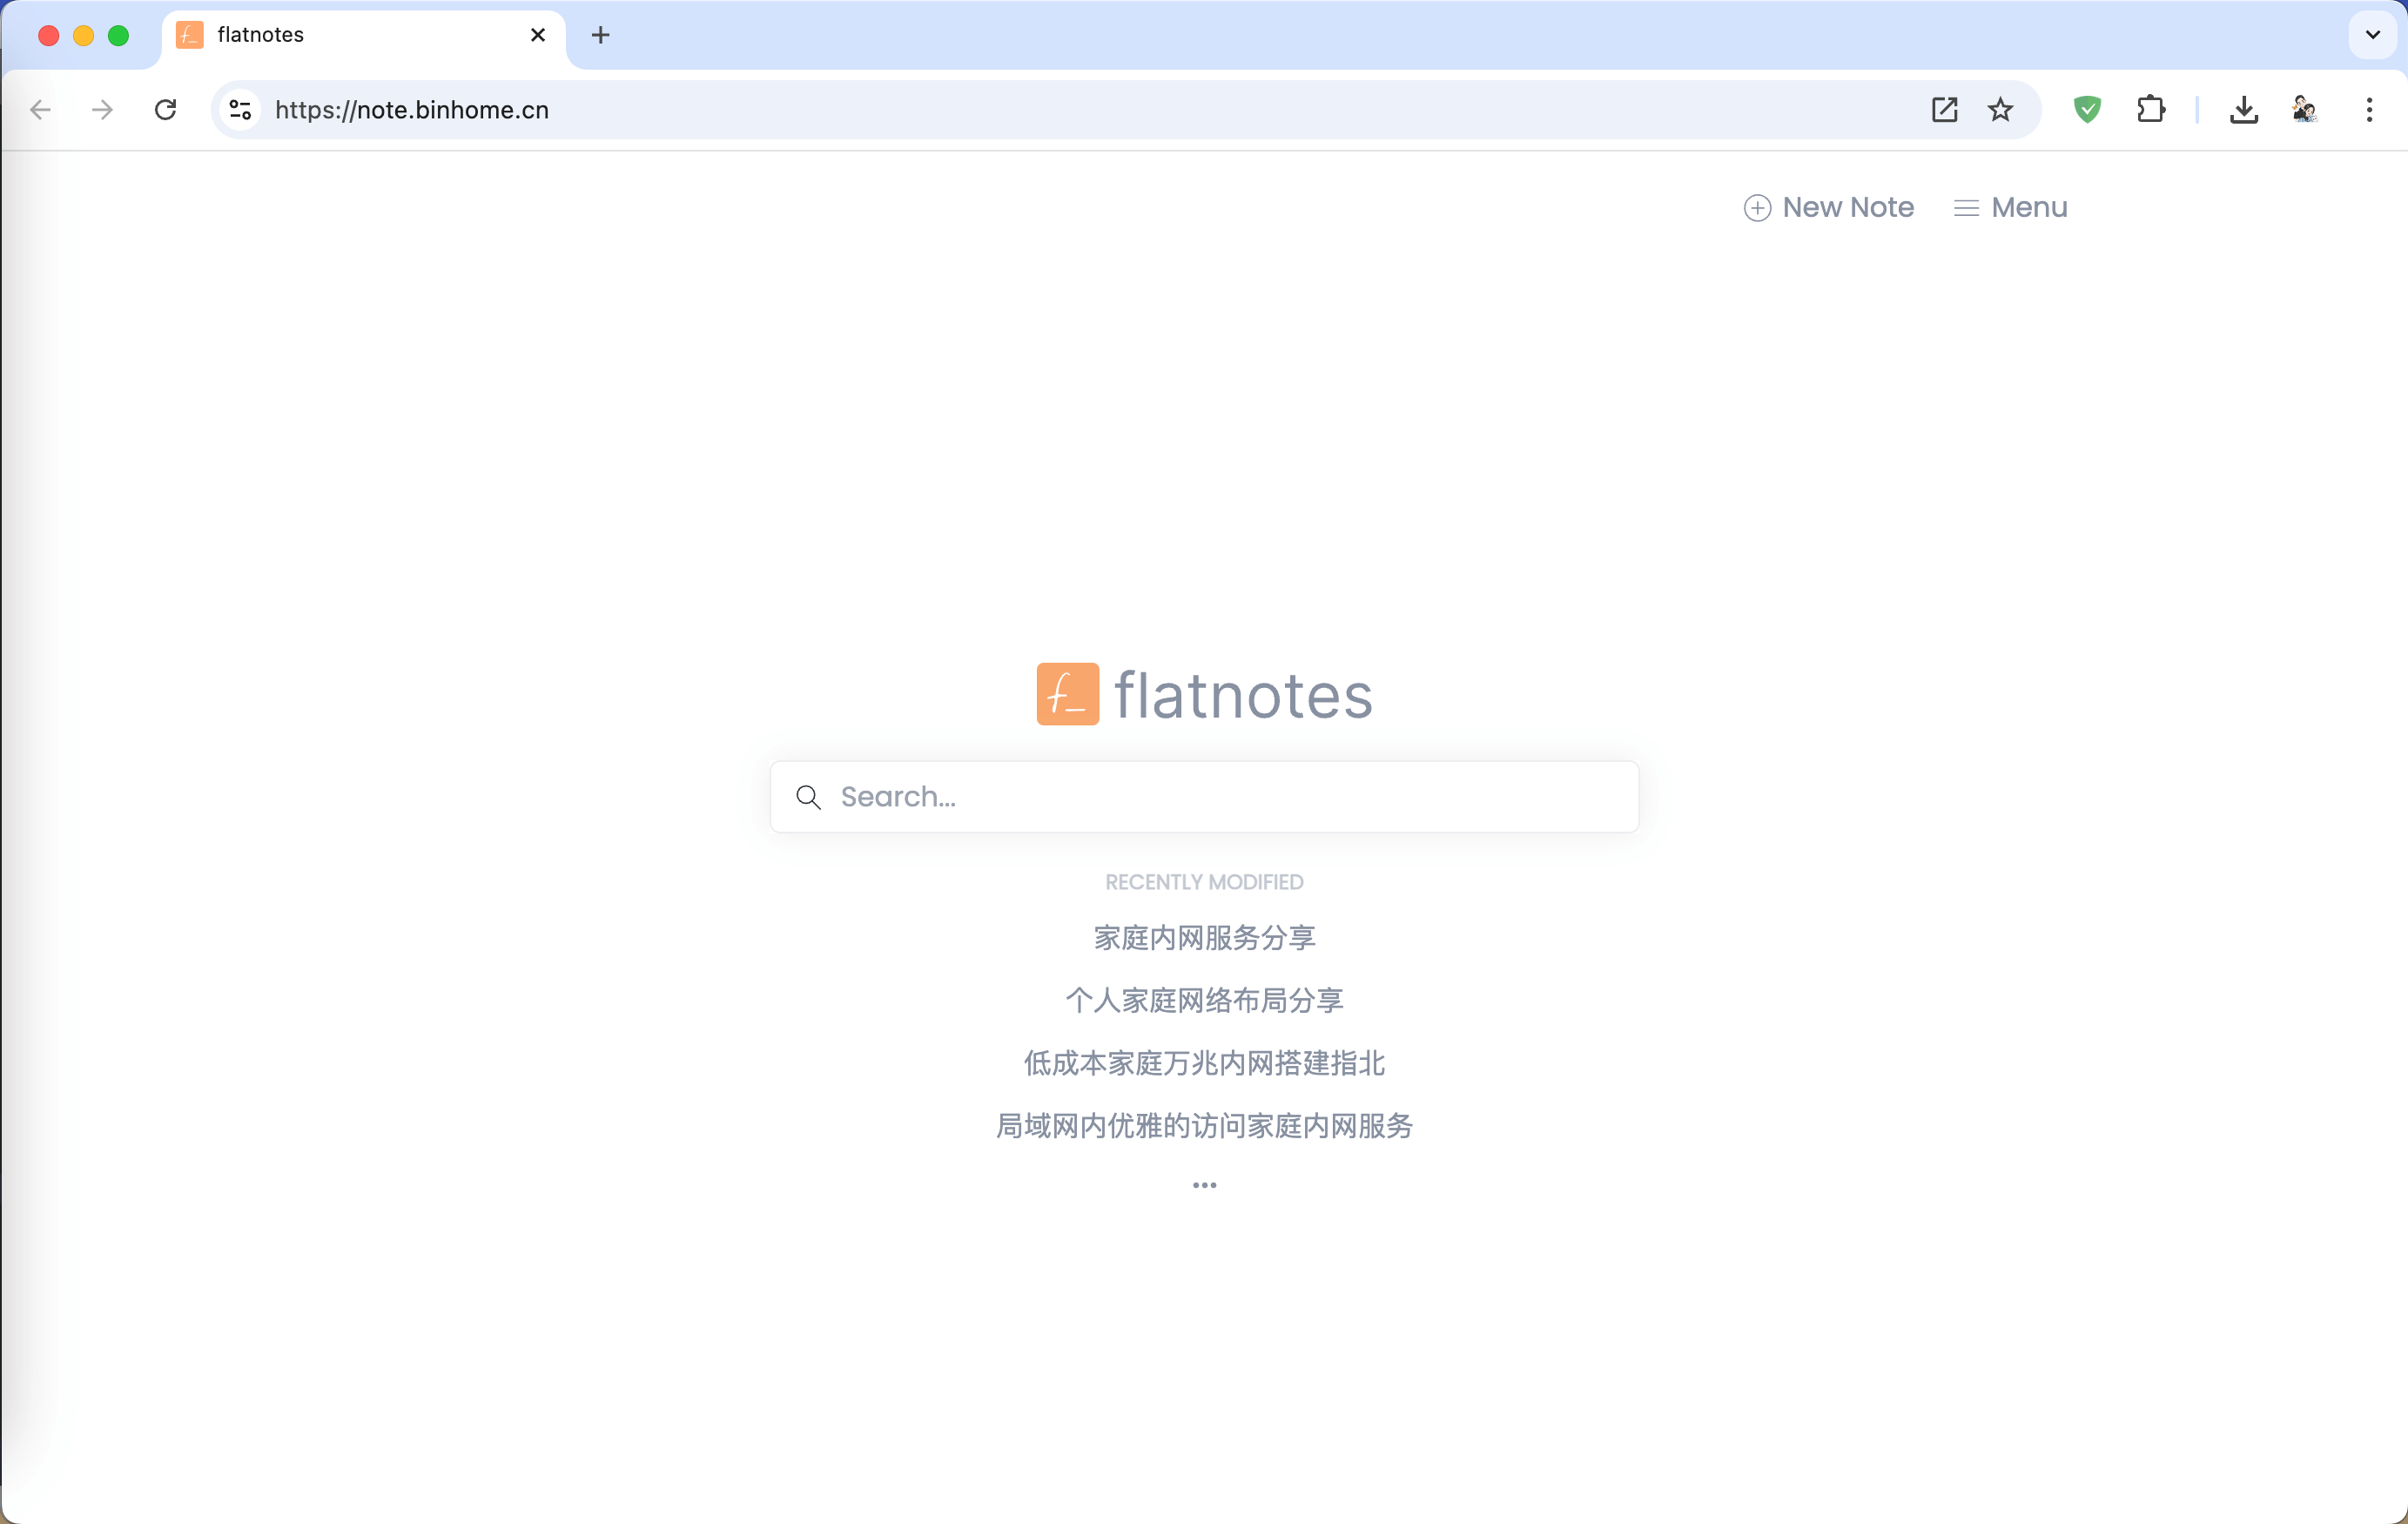Open the Downloads icon in toolbar
Screen dimensions: 2408x1524
2244,110
